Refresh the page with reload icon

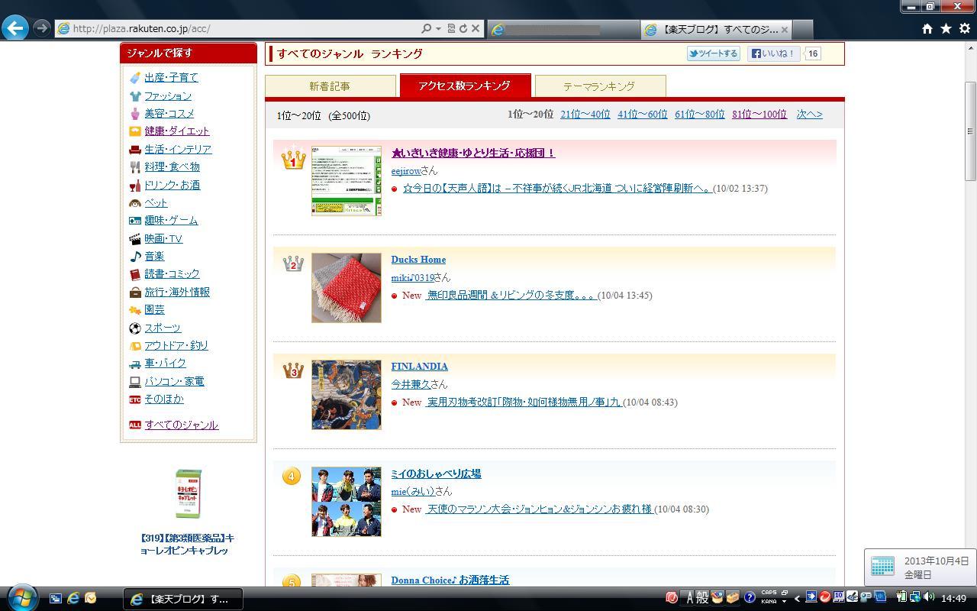pos(463,28)
